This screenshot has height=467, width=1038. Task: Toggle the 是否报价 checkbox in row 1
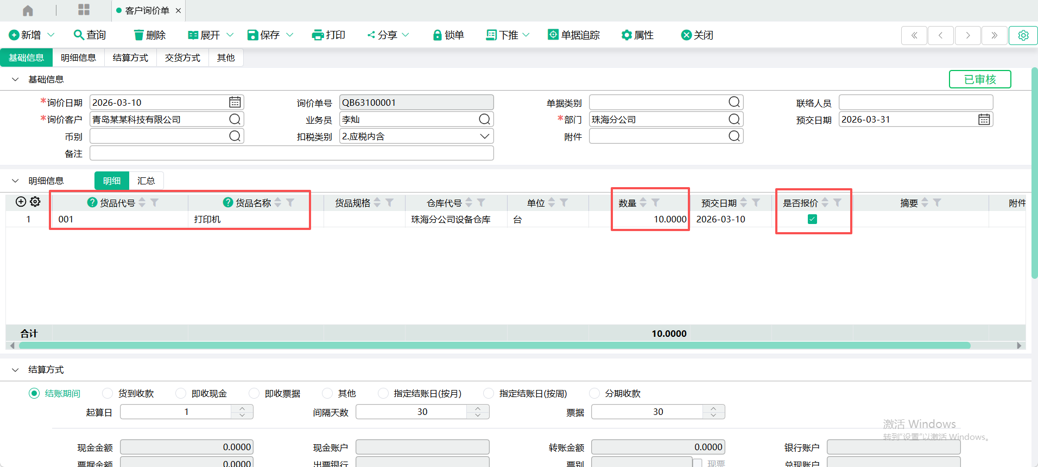click(812, 219)
